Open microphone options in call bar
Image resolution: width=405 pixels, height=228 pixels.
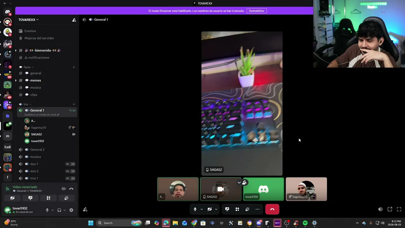pos(202,209)
